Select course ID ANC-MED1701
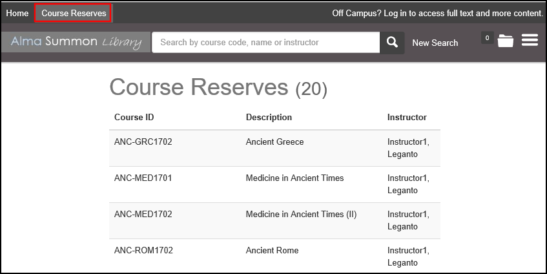 click(143, 178)
